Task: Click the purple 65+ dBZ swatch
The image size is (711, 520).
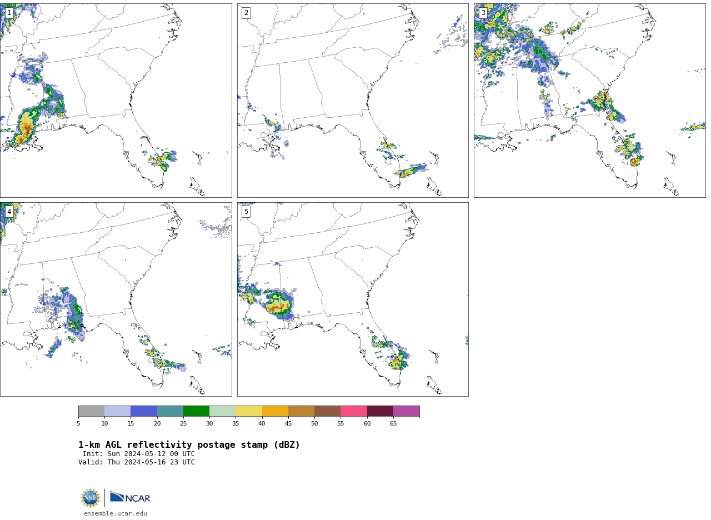Action: tap(406, 411)
